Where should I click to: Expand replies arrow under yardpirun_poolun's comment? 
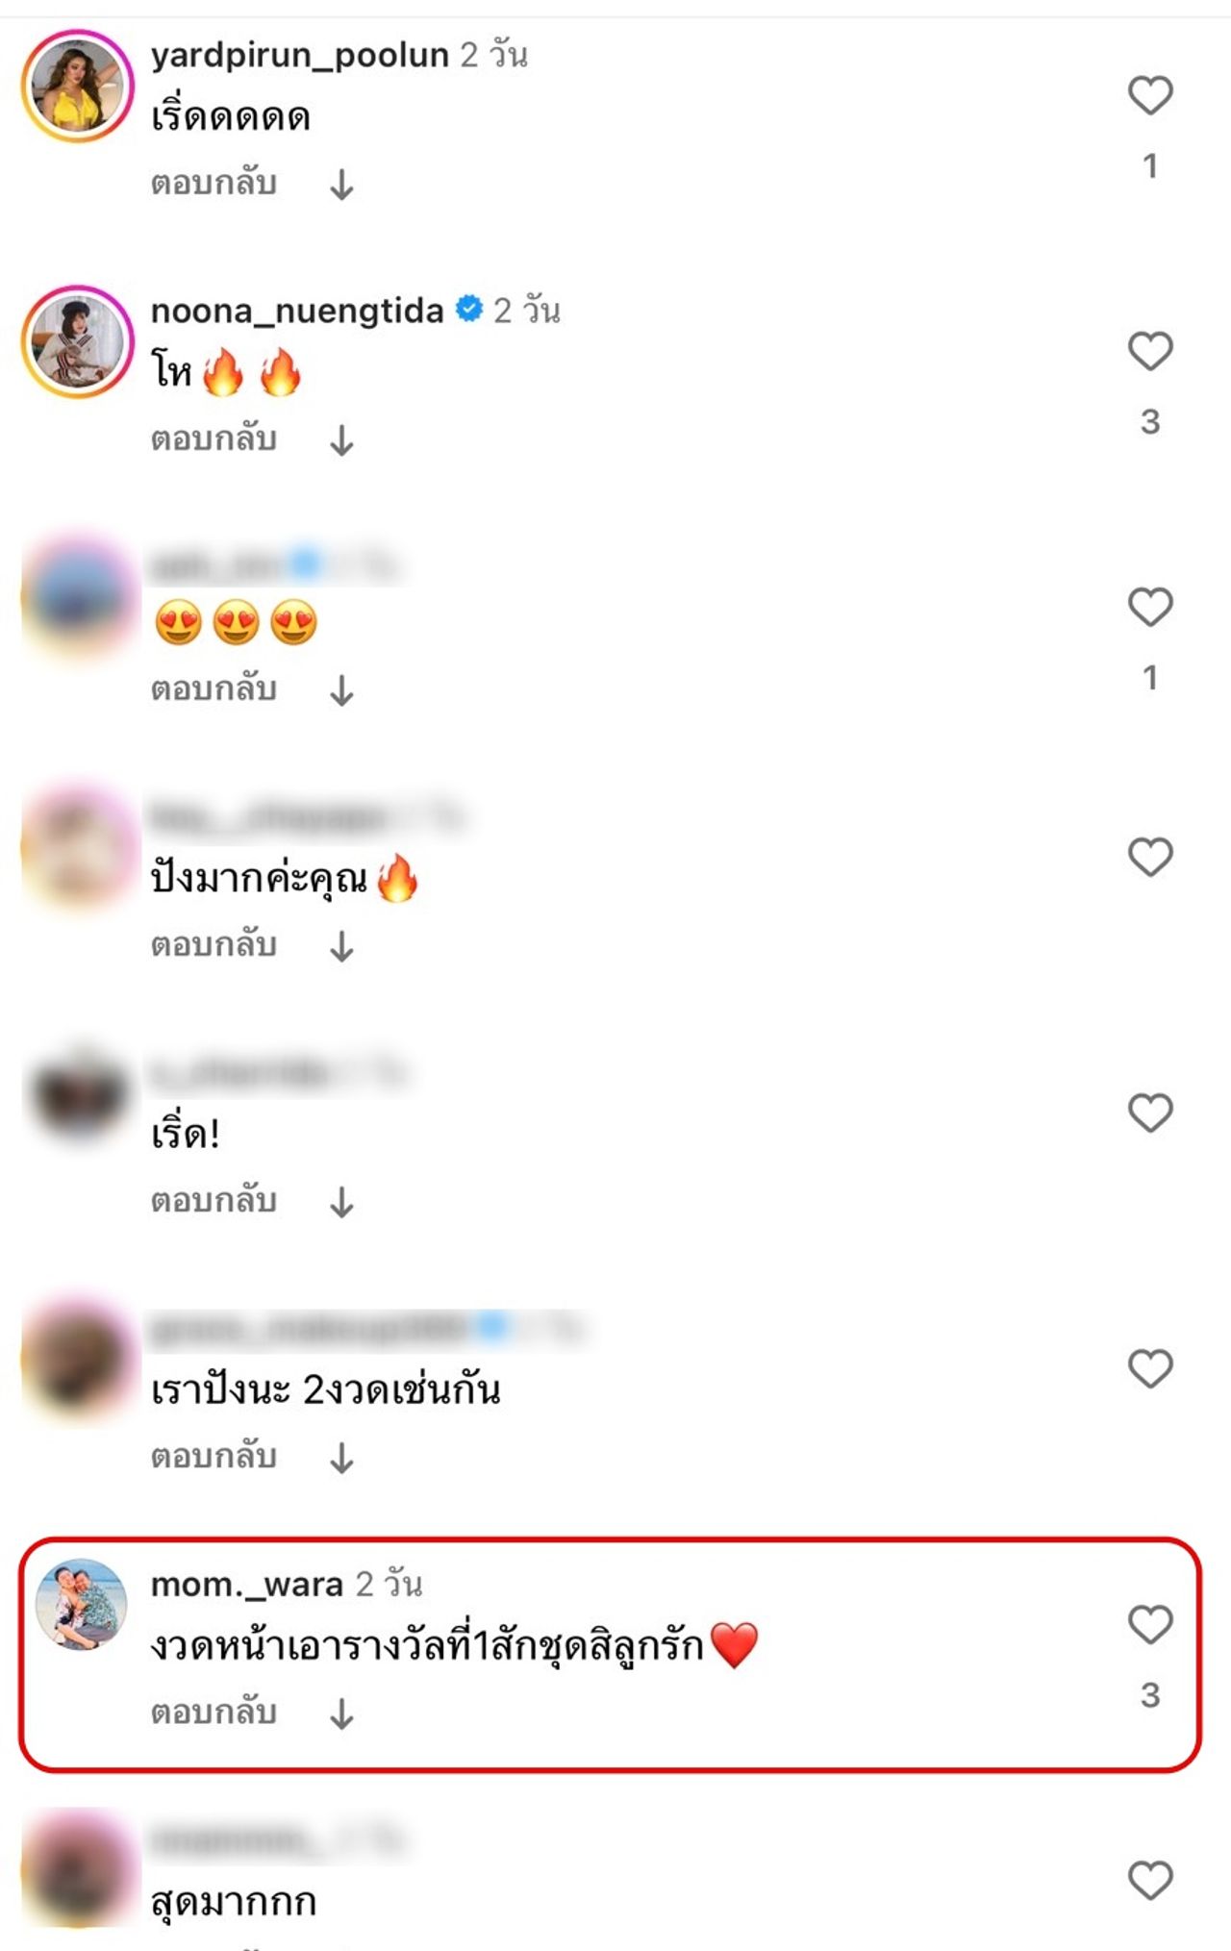(x=341, y=185)
